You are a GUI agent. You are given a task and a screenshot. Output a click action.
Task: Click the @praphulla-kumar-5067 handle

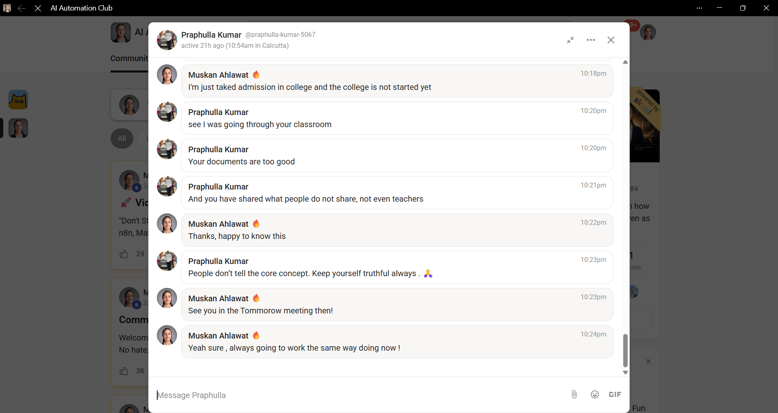[x=280, y=35]
